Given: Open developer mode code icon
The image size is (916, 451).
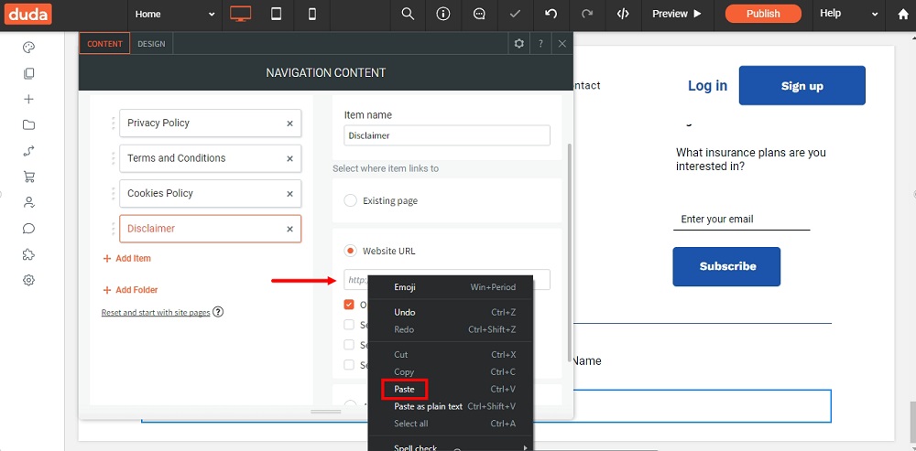Looking at the screenshot, I should 623,14.
